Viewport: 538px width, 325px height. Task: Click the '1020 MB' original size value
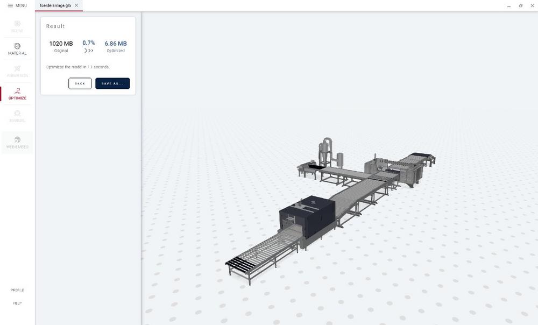tap(61, 44)
